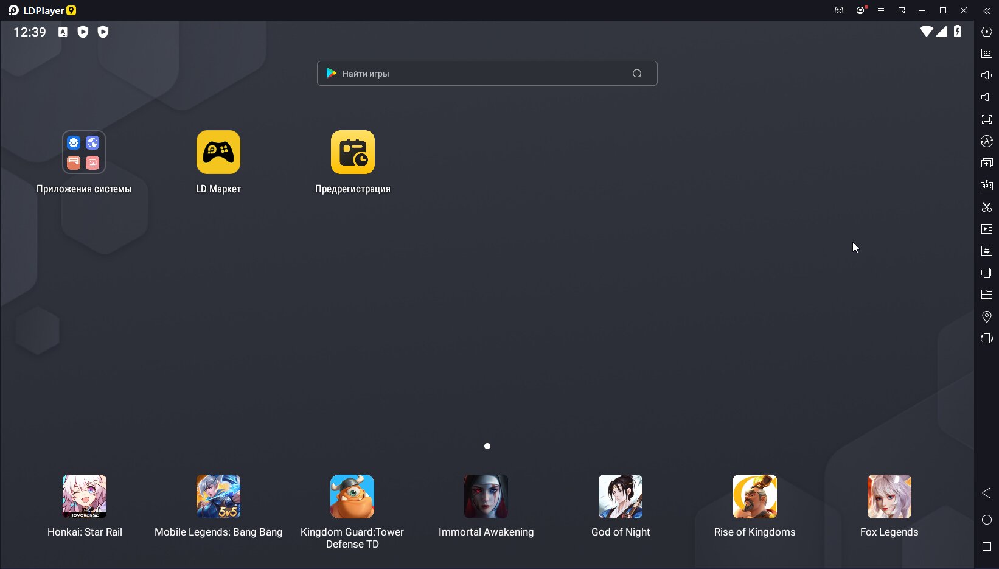The image size is (999, 569).
Task: Click the home page indicator dot
Action: tap(487, 446)
